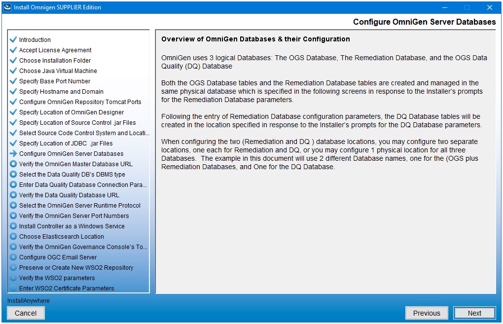503x324 pixels.
Task: Click the checkmark beside Accept License Agreement
Action: tap(13, 50)
